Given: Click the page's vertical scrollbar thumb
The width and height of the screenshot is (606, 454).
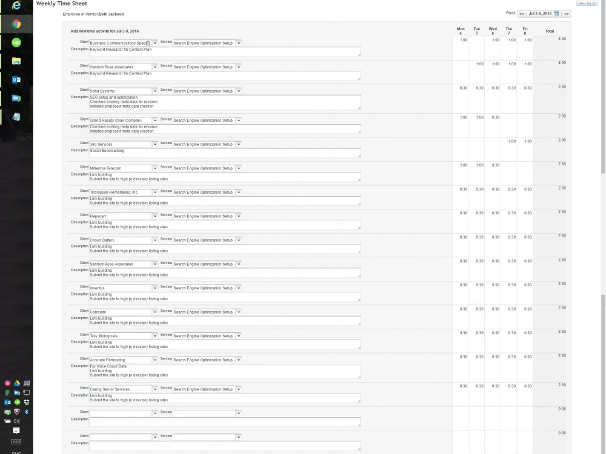Looking at the screenshot, I should click(603, 87).
